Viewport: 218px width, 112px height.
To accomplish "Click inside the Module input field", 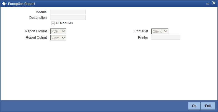I will (68, 12).
